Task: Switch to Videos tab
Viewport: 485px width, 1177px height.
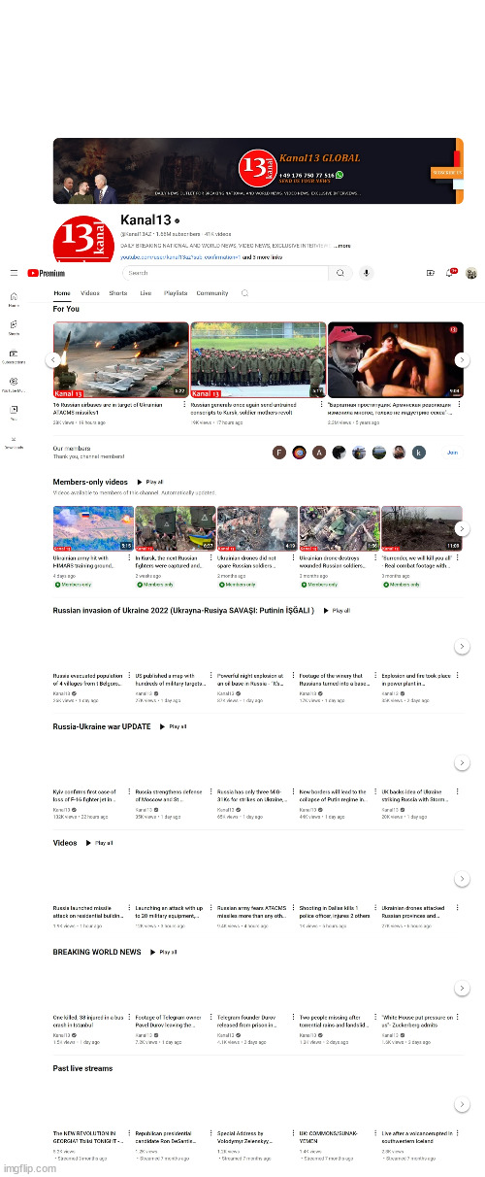Action: pyautogui.click(x=90, y=292)
